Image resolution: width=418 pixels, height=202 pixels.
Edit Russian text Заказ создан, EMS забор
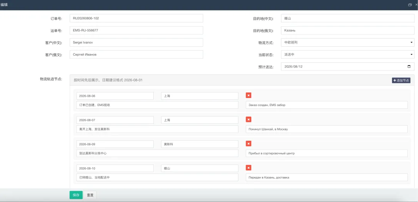click(x=327, y=105)
